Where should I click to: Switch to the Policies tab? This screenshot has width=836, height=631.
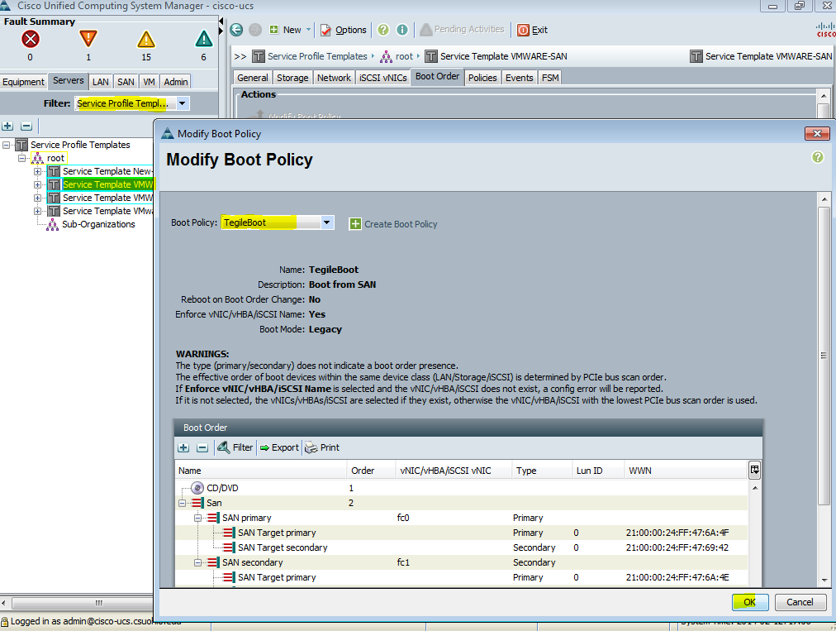482,78
